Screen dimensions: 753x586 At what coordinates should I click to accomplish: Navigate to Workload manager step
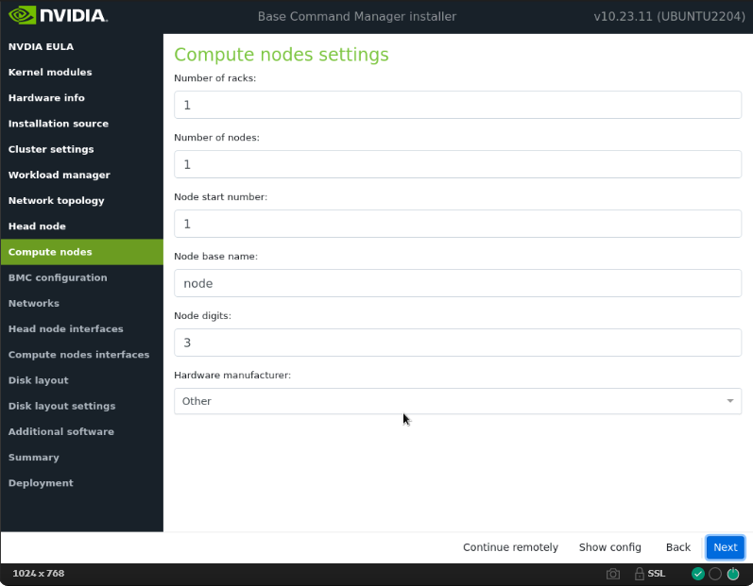59,176
